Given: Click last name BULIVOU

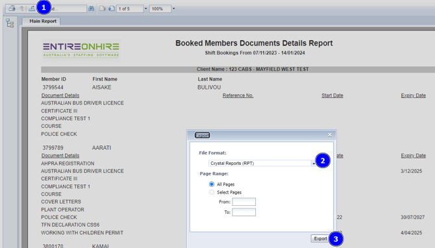Looking at the screenshot, I should pyautogui.click(x=209, y=88).
